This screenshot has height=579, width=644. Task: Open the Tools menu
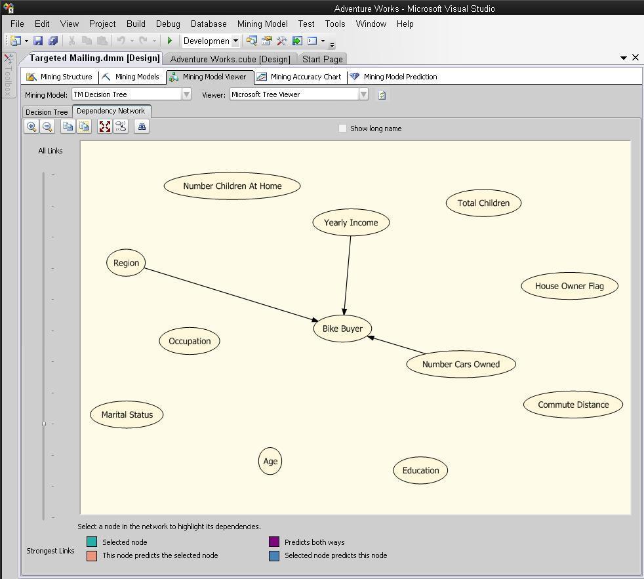pos(335,24)
